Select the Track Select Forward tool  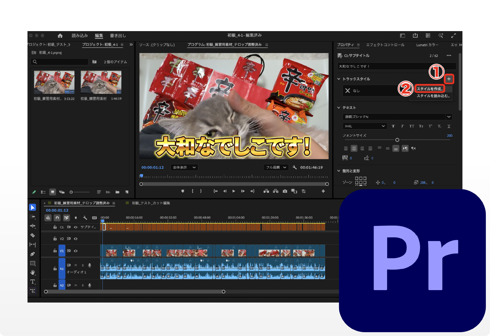[x=33, y=217]
